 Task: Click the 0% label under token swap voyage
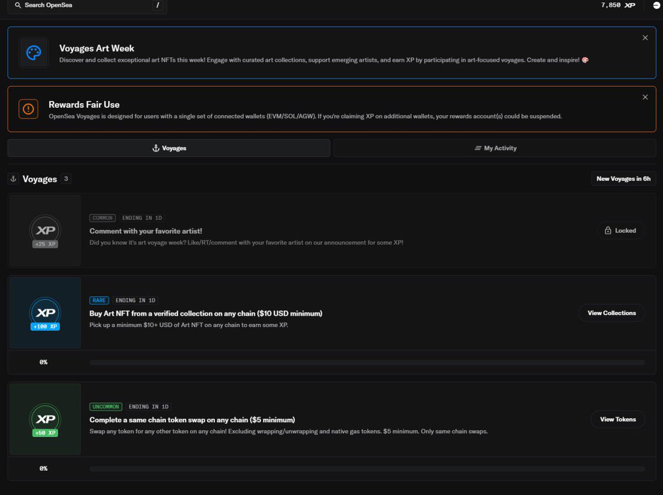44,468
